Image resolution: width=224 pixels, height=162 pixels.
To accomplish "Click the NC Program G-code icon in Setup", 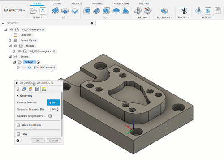I will pos(43,11).
